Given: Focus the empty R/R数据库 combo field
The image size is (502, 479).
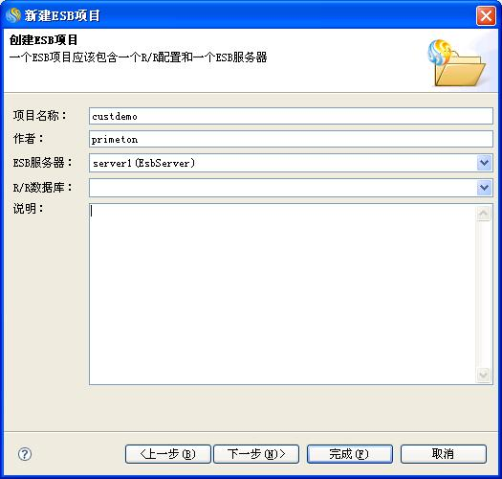Looking at the screenshot, I should pos(283,188).
